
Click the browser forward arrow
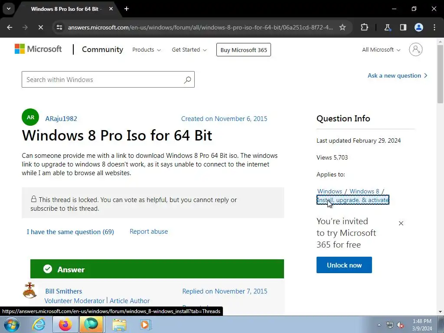point(25,27)
